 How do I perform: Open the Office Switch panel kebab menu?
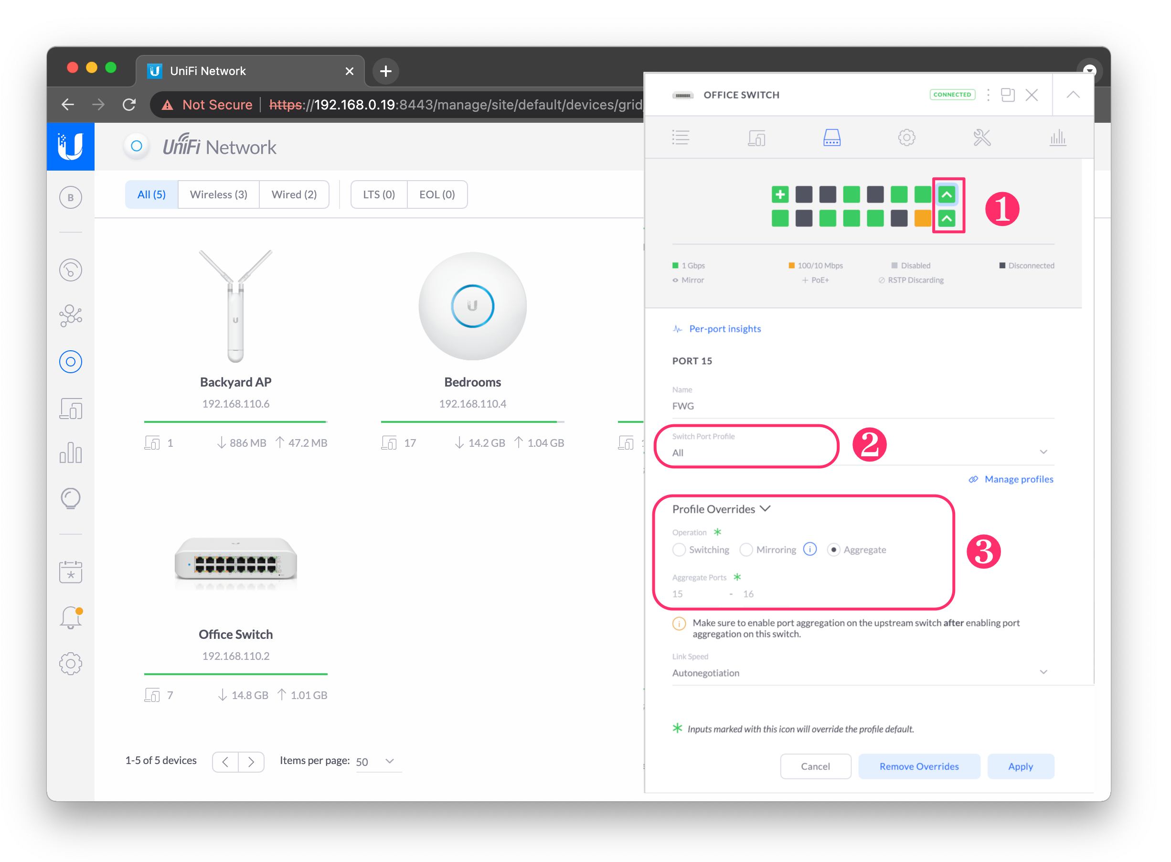pos(988,95)
